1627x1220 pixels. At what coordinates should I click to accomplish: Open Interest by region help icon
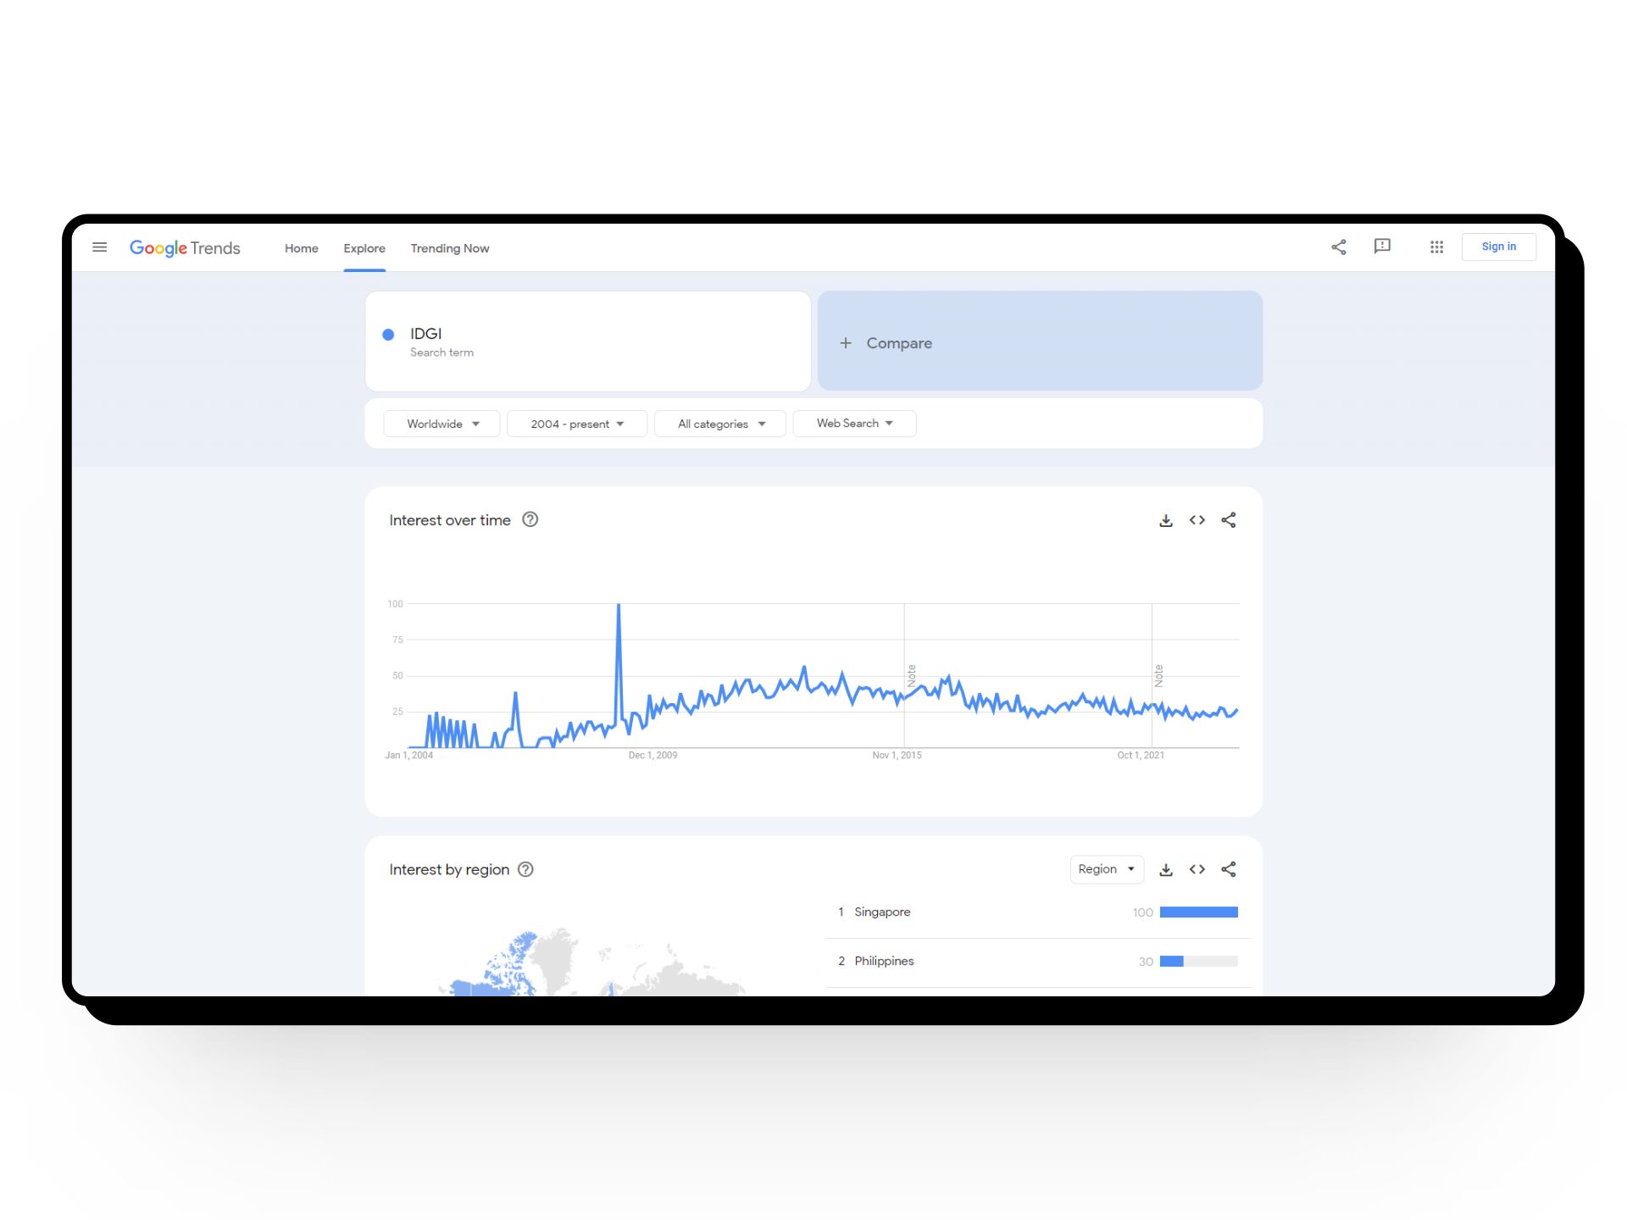525,869
